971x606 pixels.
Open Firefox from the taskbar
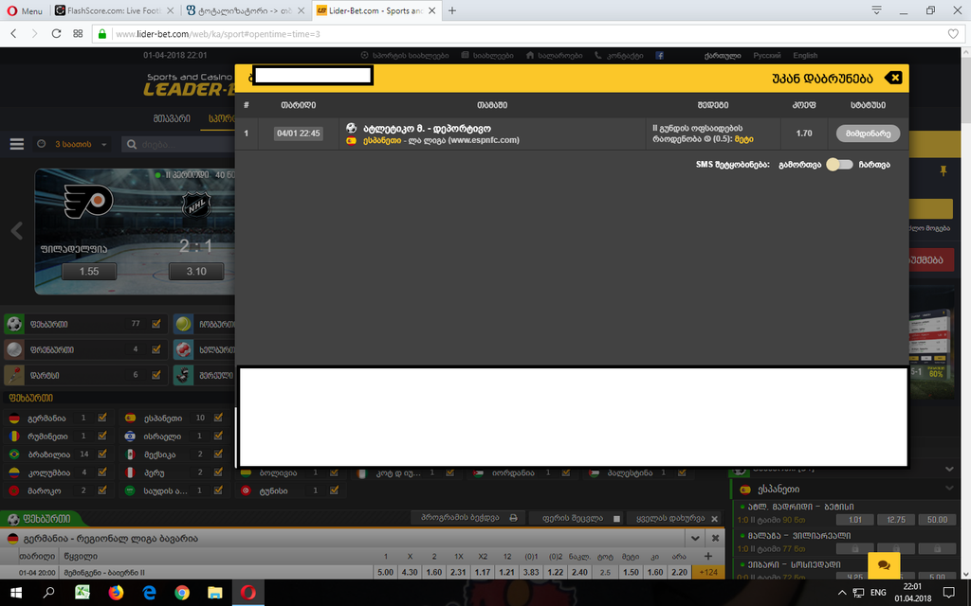[x=116, y=593]
